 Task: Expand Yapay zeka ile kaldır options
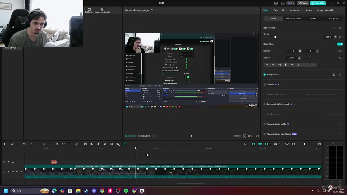click(x=291, y=124)
